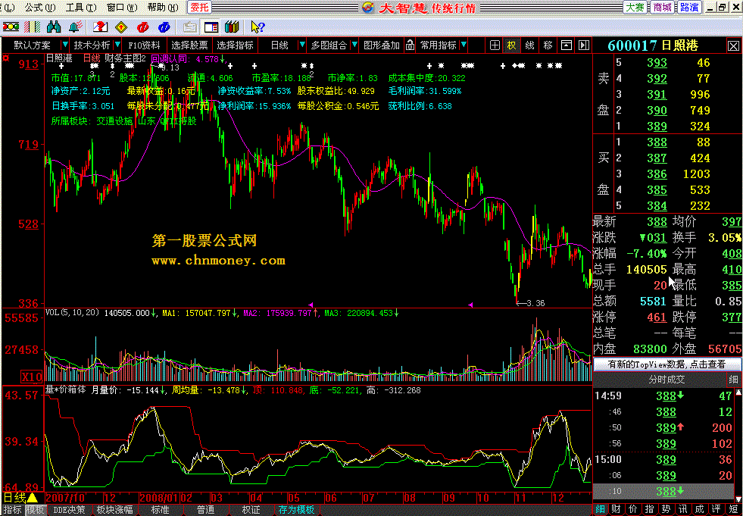Open the 工具 menu

[81, 8]
